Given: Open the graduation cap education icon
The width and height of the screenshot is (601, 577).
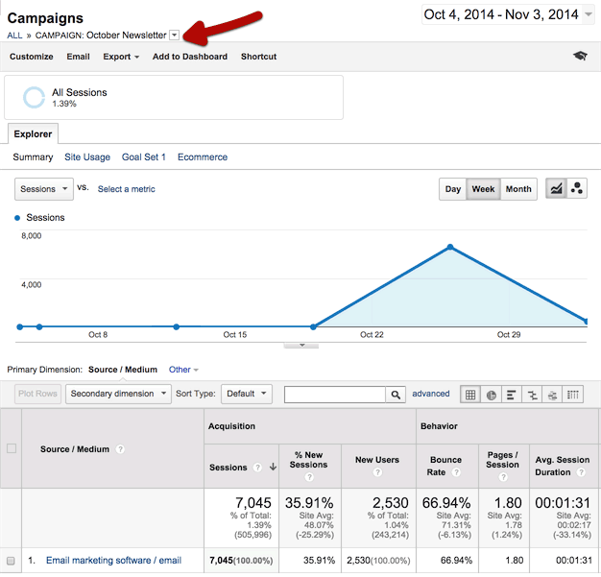Looking at the screenshot, I should pyautogui.click(x=580, y=57).
